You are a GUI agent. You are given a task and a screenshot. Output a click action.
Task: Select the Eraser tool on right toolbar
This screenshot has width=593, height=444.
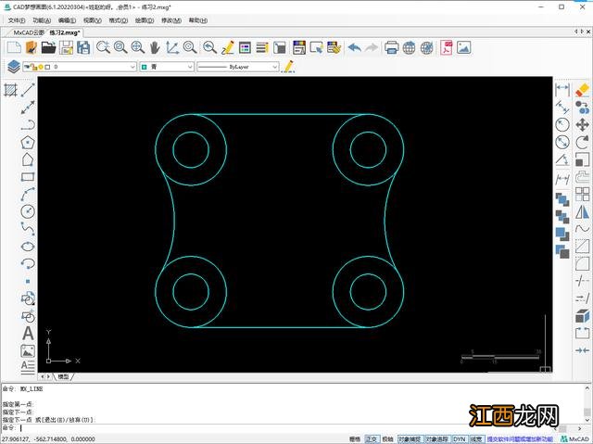(x=582, y=90)
